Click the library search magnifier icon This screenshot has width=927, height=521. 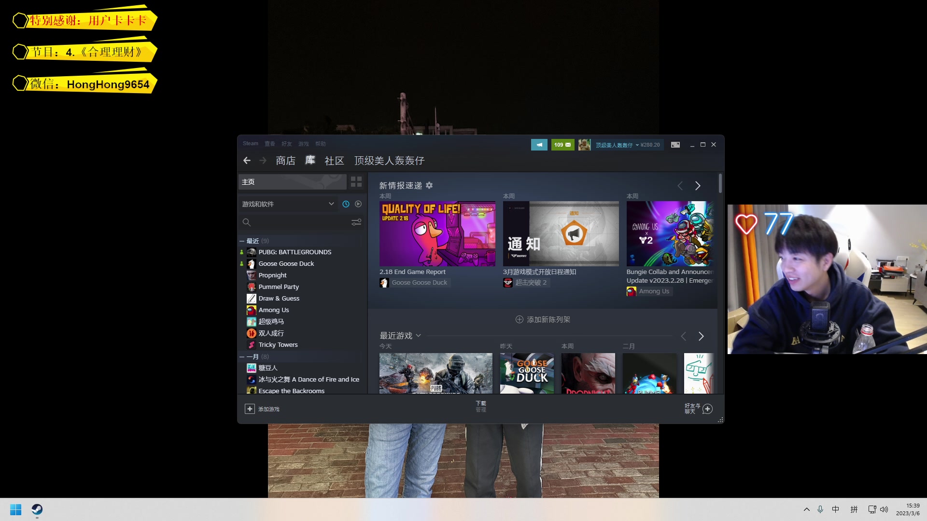(x=247, y=222)
